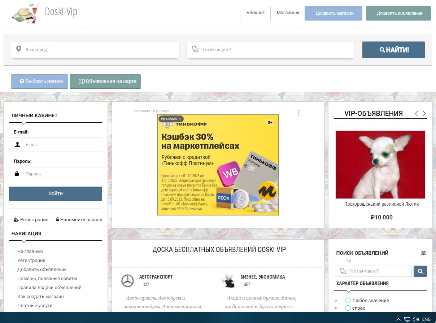Click the Ваш город input field

pyautogui.click(x=95, y=49)
